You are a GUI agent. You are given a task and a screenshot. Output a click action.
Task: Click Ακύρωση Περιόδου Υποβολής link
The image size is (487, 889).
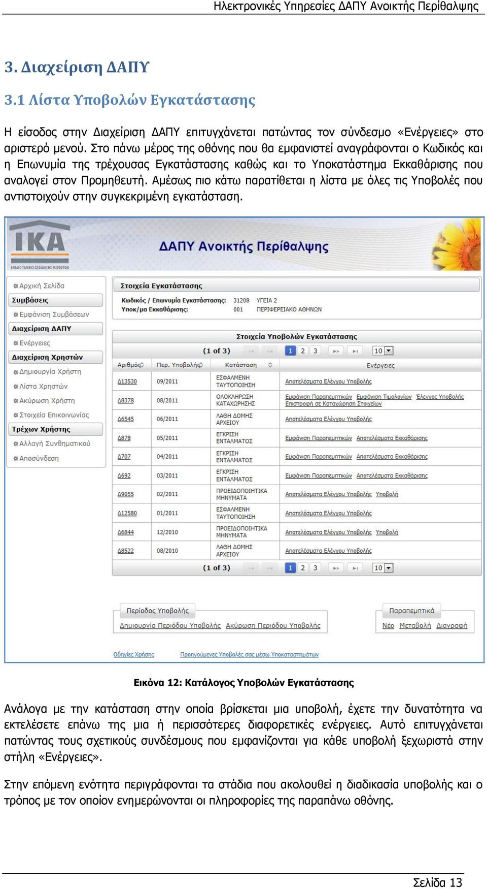(273, 626)
